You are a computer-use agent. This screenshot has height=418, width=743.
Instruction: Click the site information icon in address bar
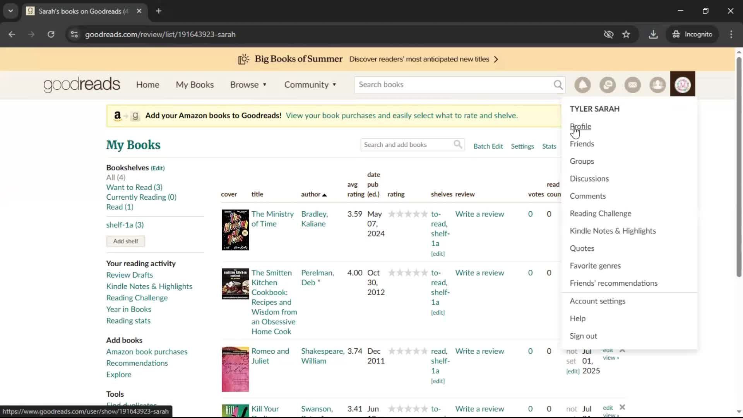pyautogui.click(x=74, y=34)
